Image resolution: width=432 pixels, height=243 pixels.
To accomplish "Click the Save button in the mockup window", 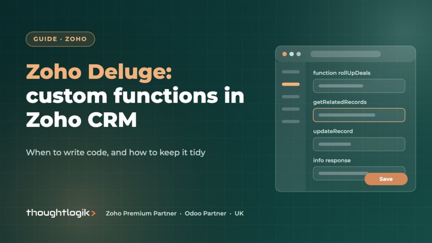I will 386,179.
